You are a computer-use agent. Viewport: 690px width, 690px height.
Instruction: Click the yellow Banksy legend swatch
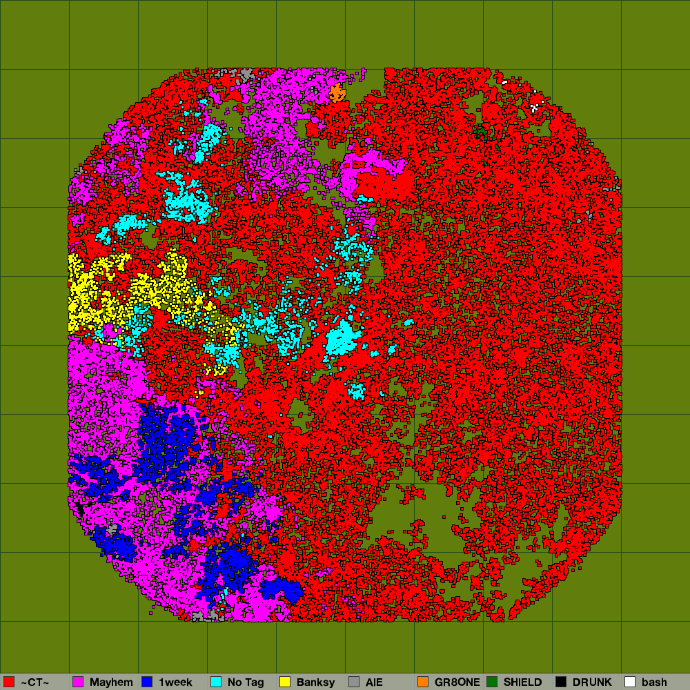(x=285, y=682)
